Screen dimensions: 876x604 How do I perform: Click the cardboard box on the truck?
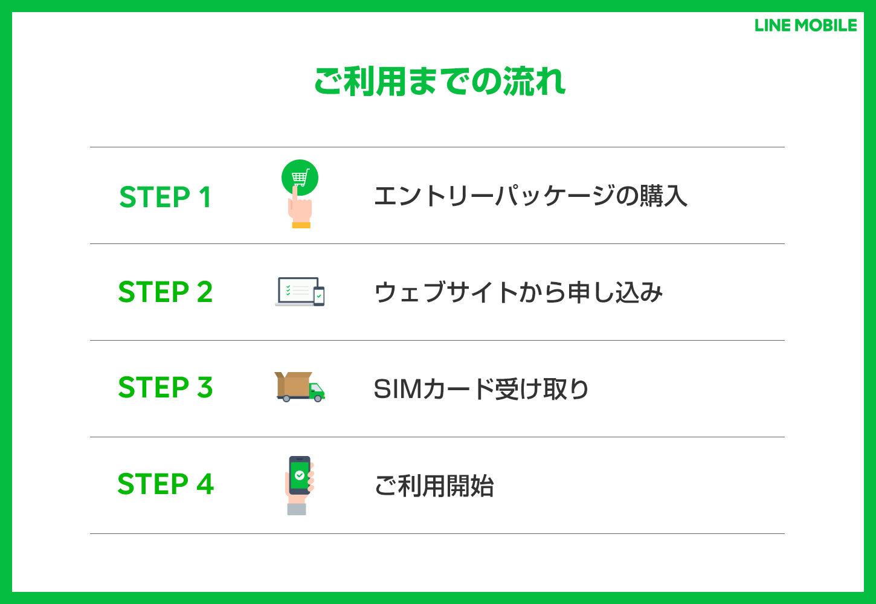[x=294, y=384]
